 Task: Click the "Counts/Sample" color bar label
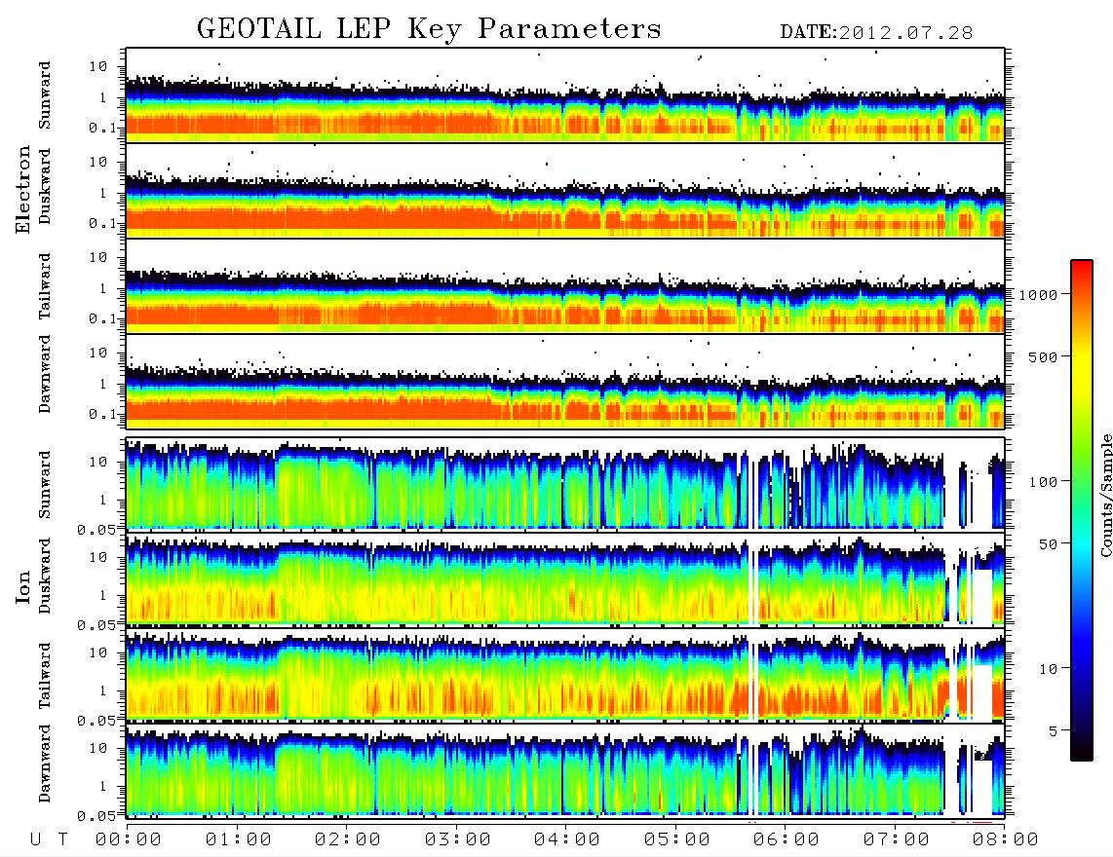point(1105,495)
